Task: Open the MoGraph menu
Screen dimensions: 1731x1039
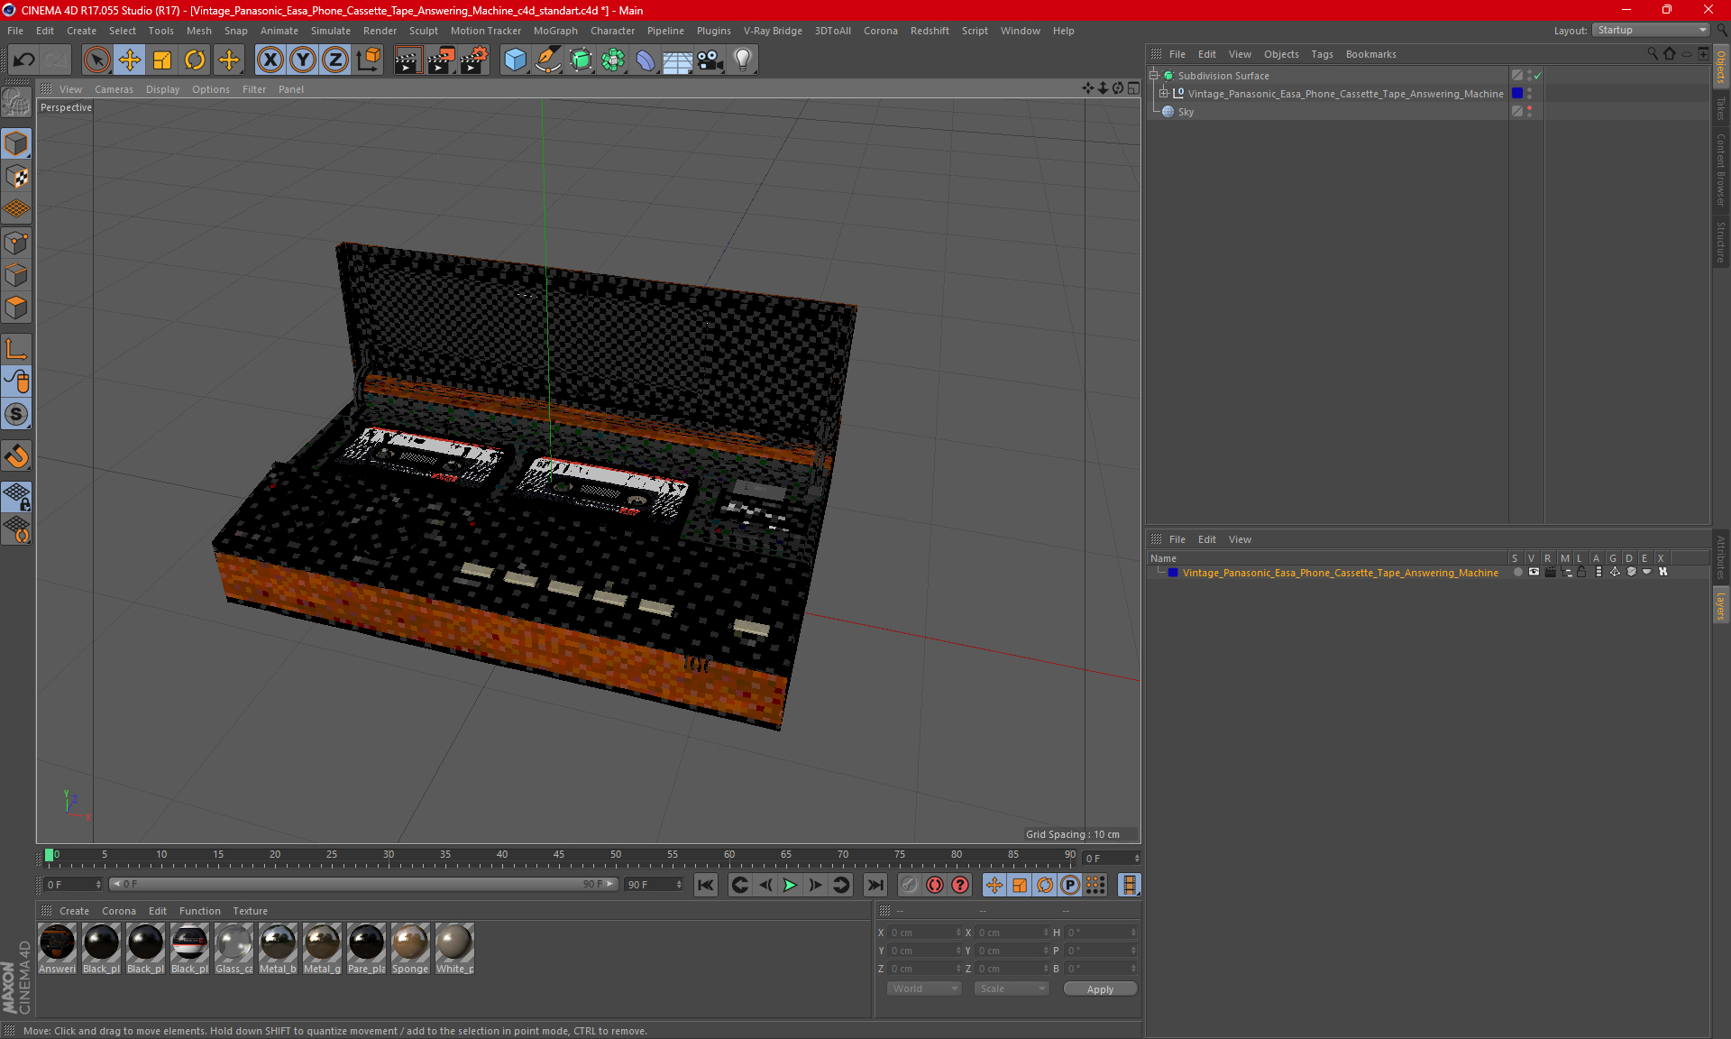Action: (555, 31)
